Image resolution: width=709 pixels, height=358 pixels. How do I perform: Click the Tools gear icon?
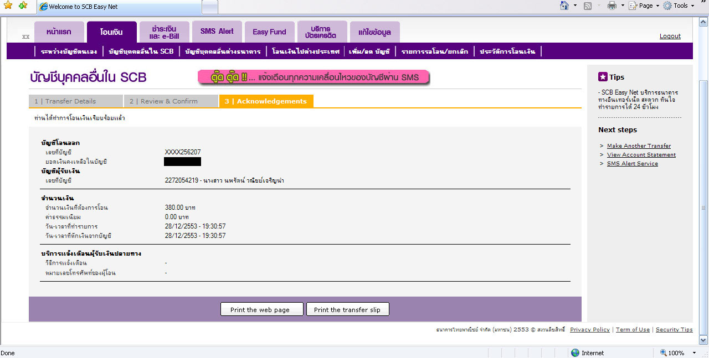click(667, 6)
